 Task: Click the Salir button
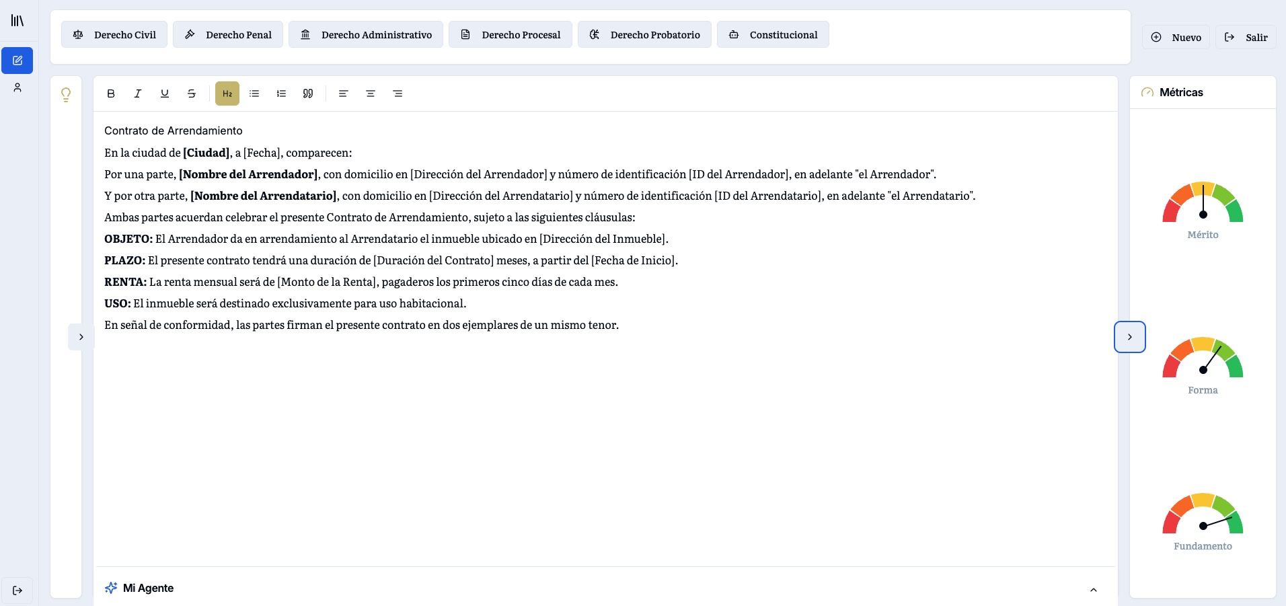[x=1246, y=38]
